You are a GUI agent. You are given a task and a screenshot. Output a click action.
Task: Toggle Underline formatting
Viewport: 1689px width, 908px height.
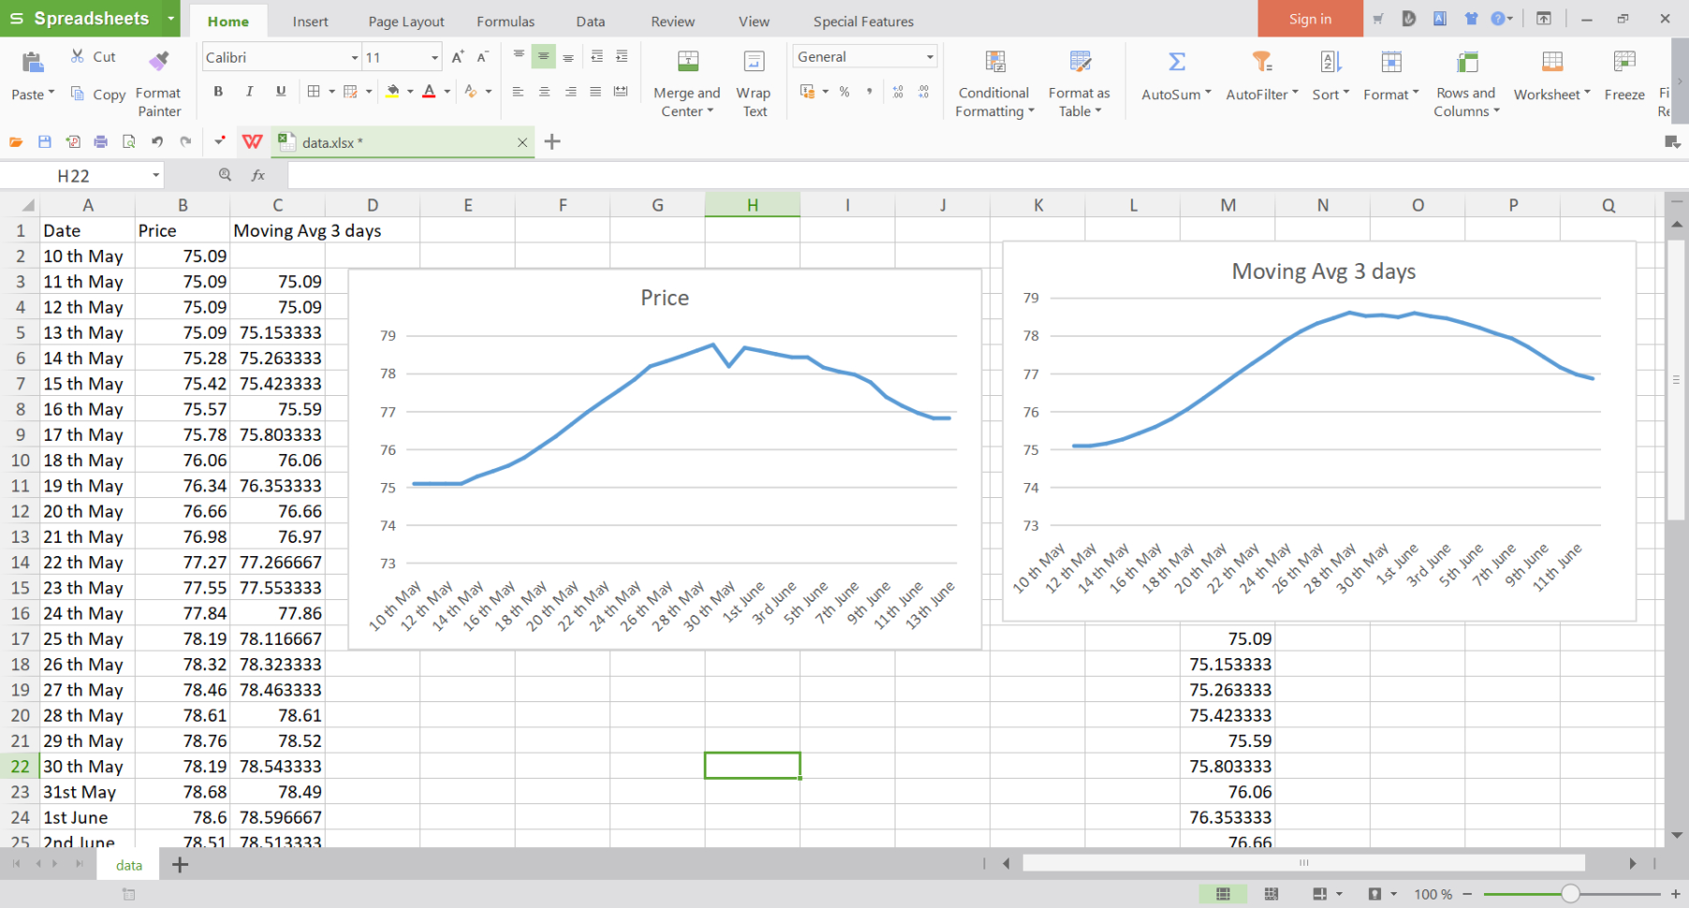(x=281, y=92)
